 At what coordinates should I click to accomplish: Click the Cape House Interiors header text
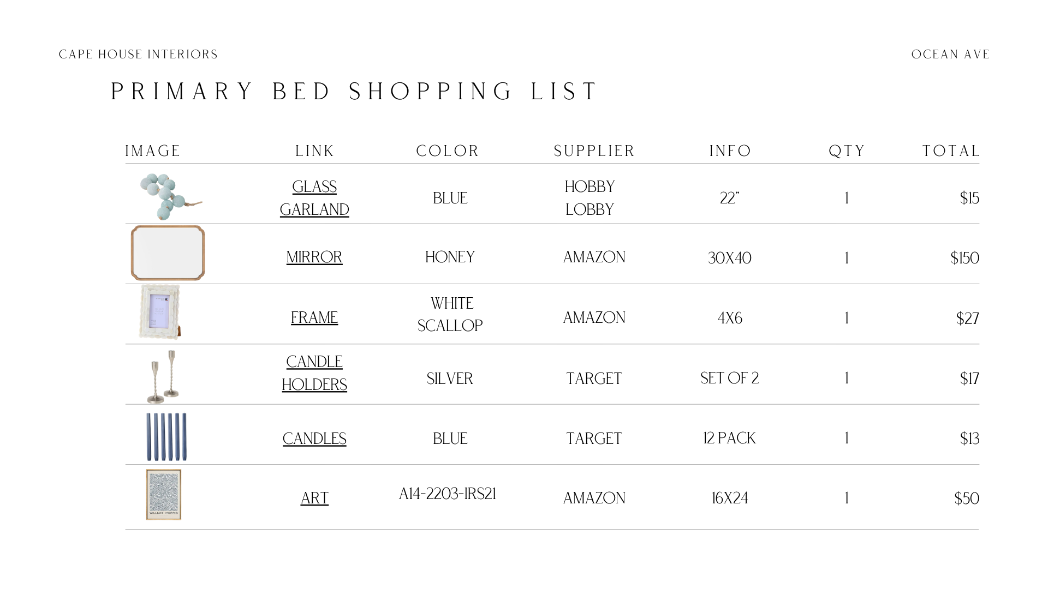138,55
